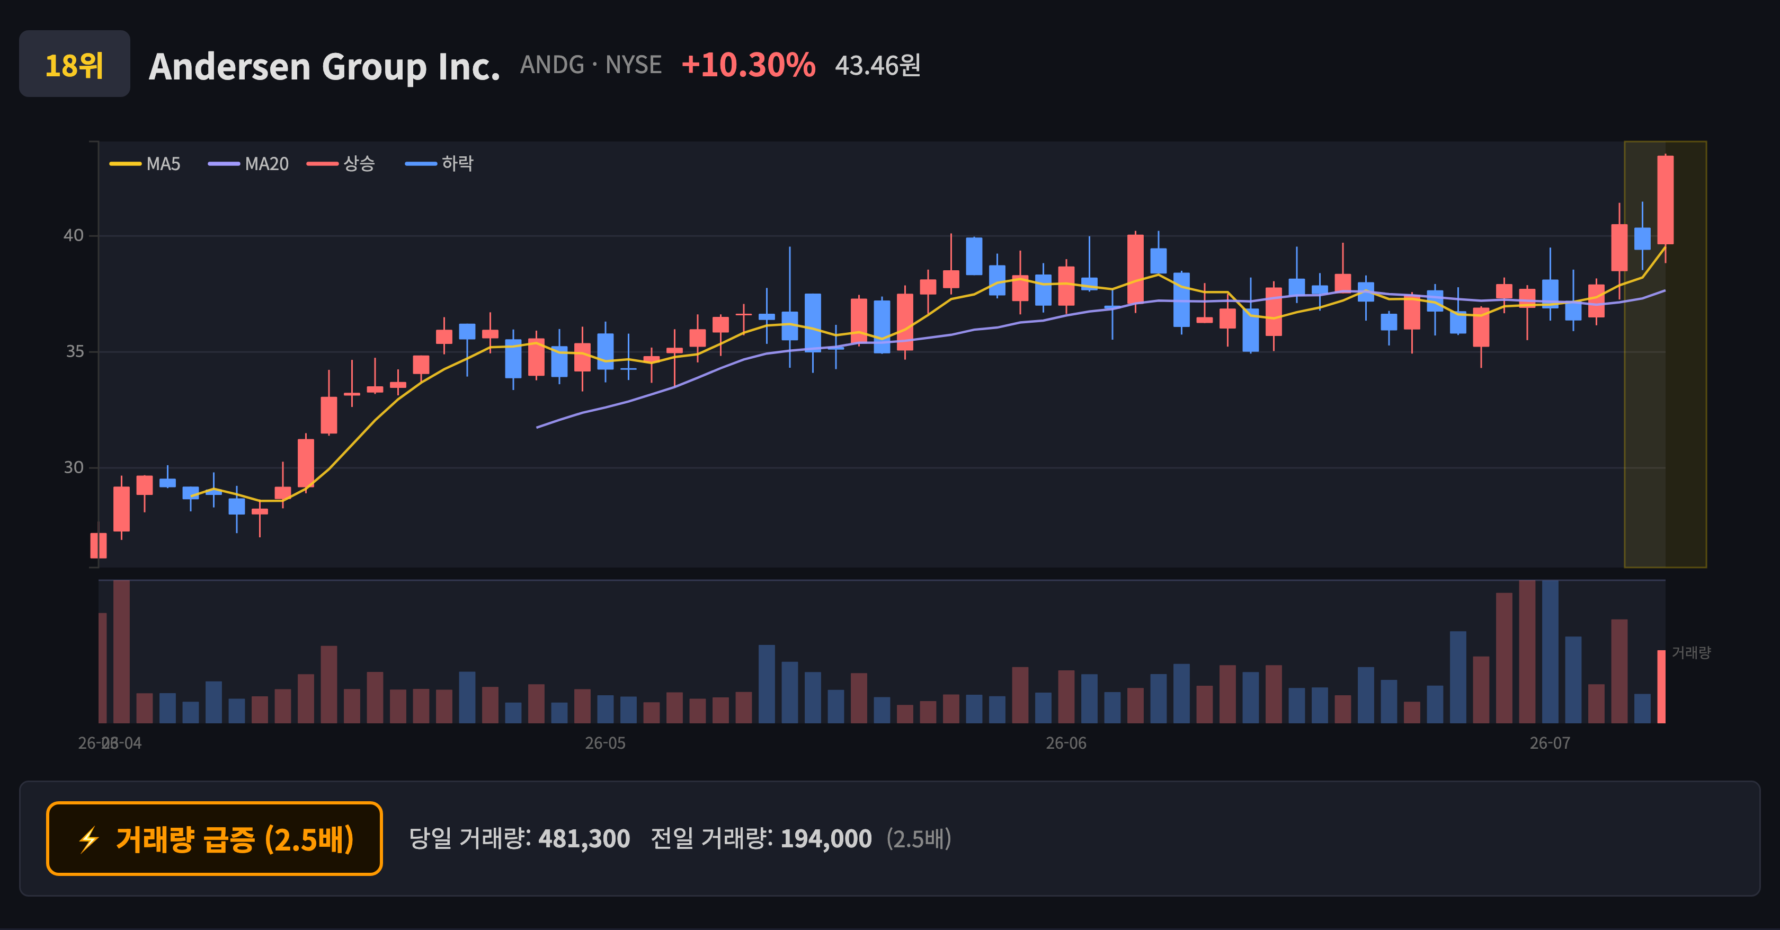Screen dimensions: 1780x930
Task: Select the 26-06 date axis label
Action: (x=1066, y=743)
